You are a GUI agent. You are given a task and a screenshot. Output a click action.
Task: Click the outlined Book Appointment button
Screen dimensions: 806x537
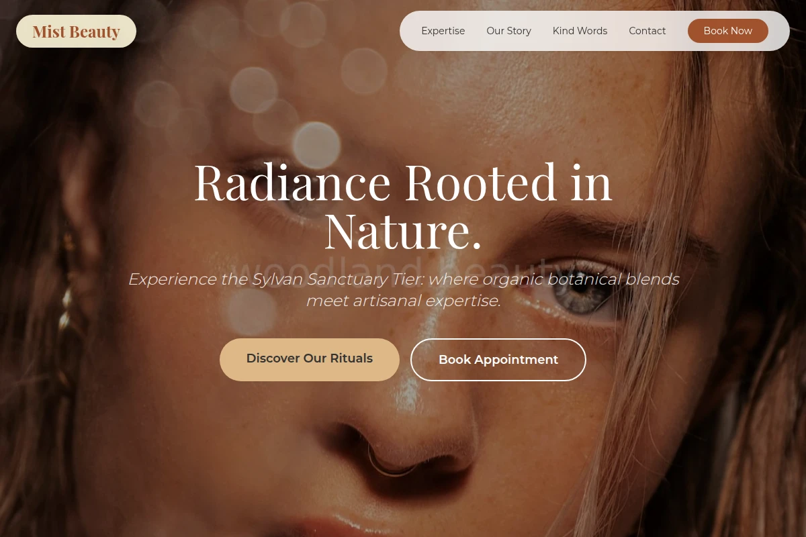[x=498, y=360]
